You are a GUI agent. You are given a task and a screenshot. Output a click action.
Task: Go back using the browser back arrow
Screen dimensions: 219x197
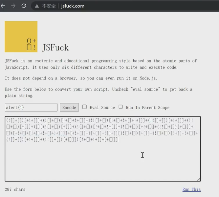pos(3,6)
